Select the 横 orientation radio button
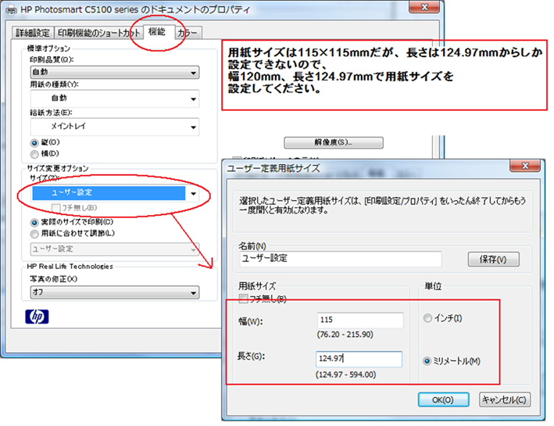554x426 pixels. pyautogui.click(x=34, y=154)
